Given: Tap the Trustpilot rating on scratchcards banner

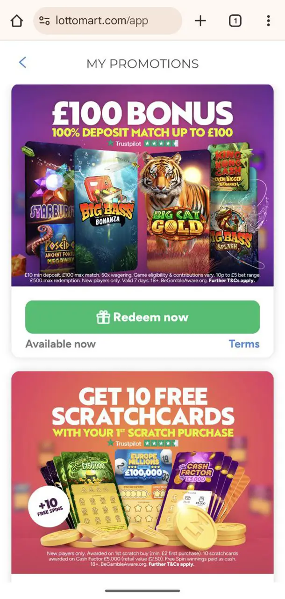Looking at the screenshot, I should 142,442.
